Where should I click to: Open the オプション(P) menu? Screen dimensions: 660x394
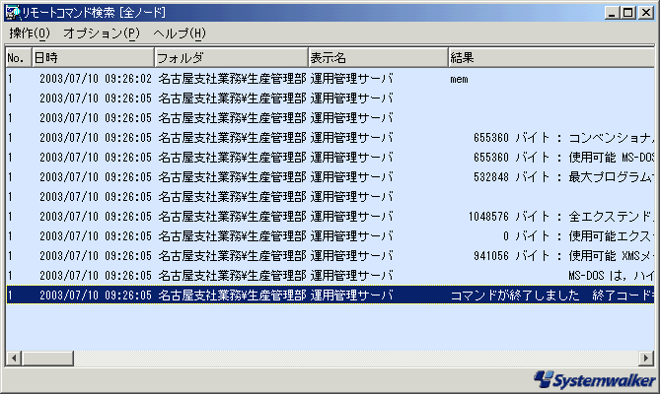(102, 33)
